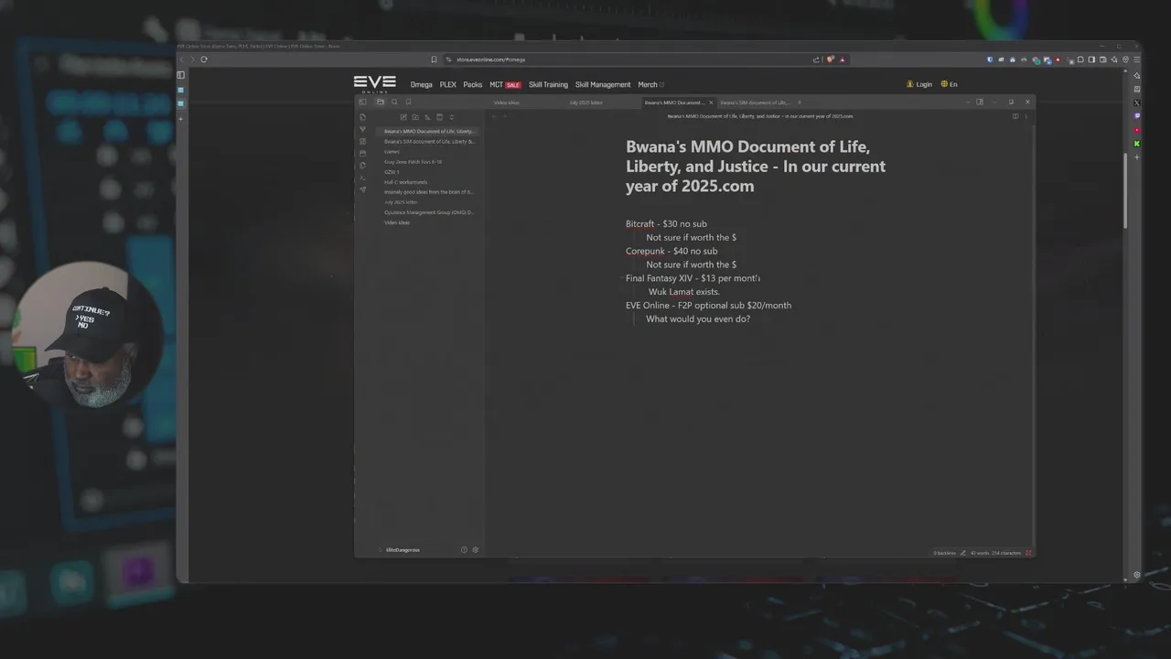Open Hull C workarounds note
Viewport: 1171px width, 659px height.
click(x=405, y=182)
